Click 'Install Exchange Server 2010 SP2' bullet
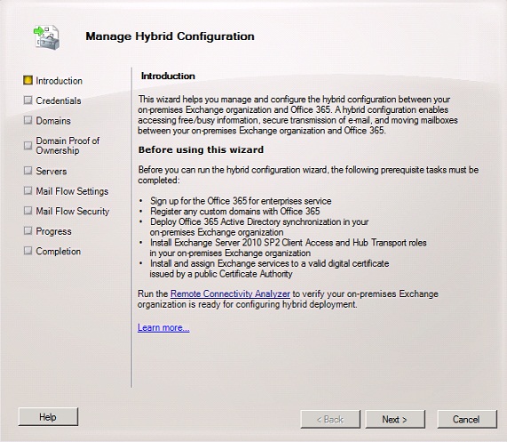The width and height of the screenshot is (507, 442). coord(288,247)
